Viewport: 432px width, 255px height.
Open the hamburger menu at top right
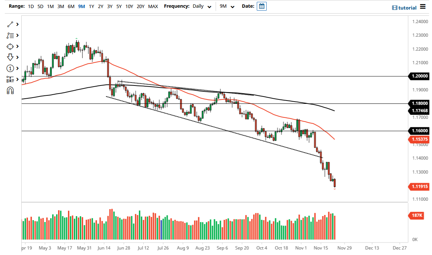point(423,7)
